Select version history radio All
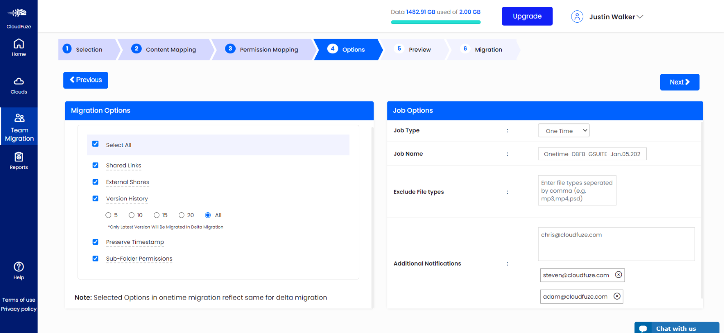Image resolution: width=724 pixels, height=333 pixels. pos(208,215)
